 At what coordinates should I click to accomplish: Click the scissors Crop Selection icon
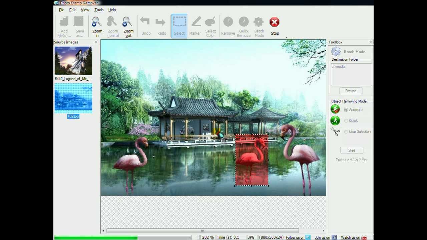coord(335,131)
